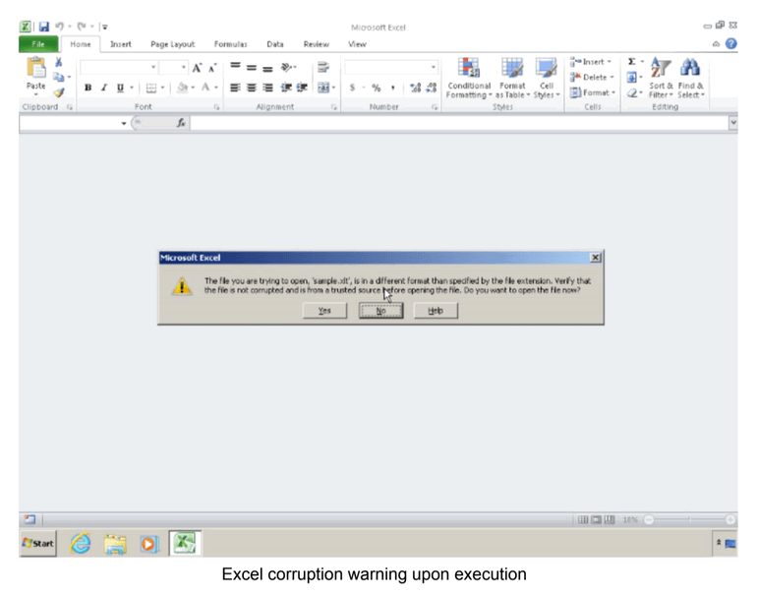Screen dimensions: 757x595
Task: Align text left
Action: [x=235, y=88]
